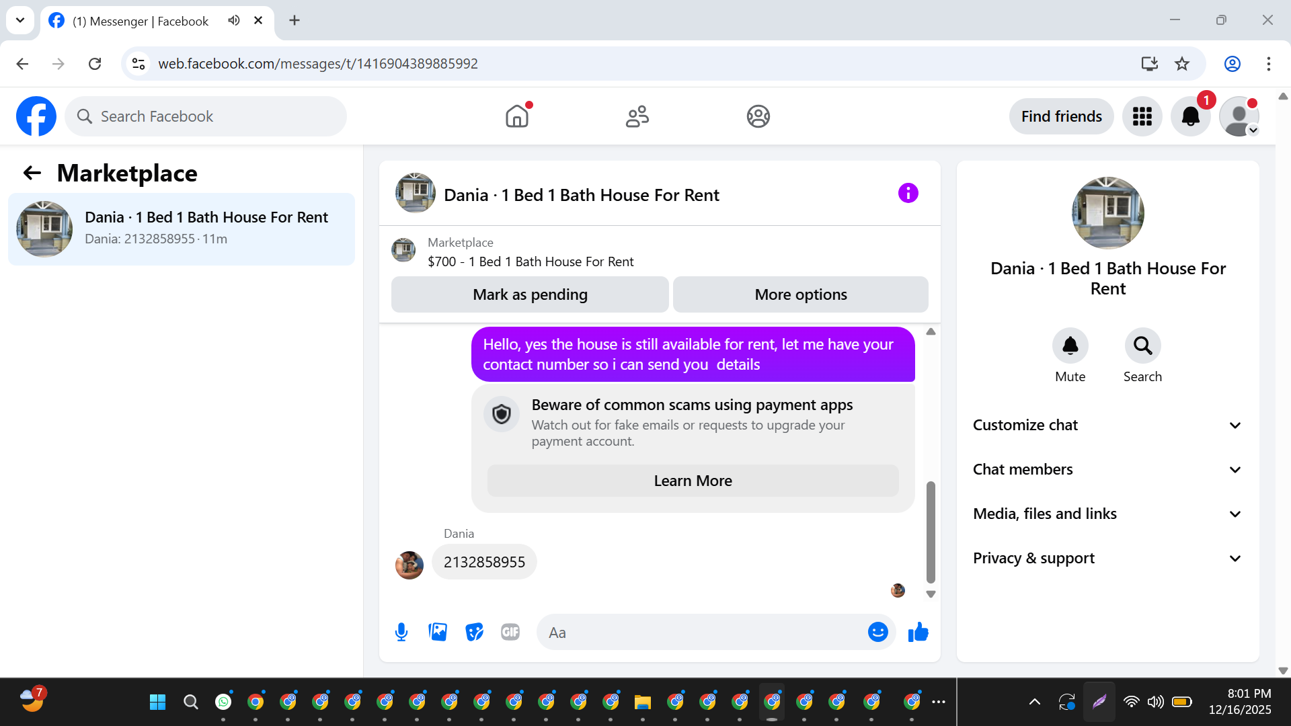
Task: Install the app via address bar icon
Action: [x=1149, y=64]
